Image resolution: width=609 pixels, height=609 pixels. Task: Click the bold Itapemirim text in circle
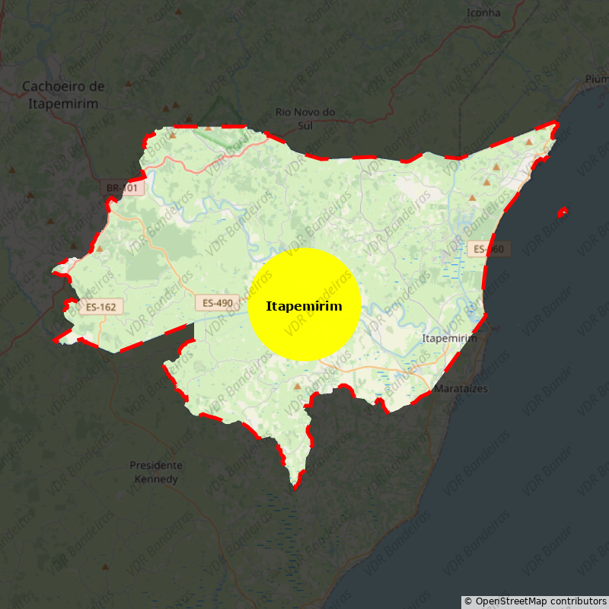coord(304,306)
